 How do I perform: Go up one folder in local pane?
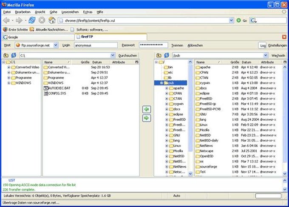click(6, 55)
